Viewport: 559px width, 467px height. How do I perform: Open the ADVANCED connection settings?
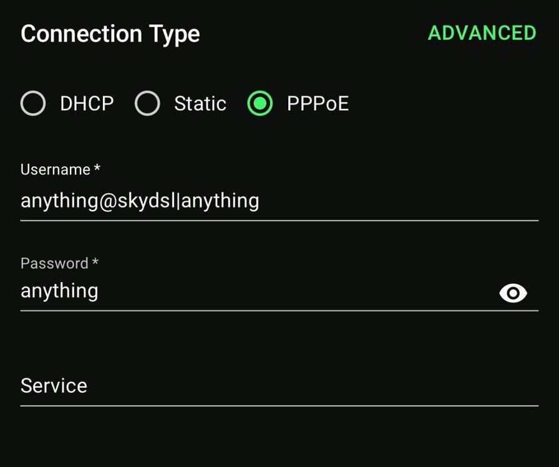[x=482, y=33]
